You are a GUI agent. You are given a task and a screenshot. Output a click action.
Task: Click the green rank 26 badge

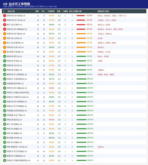click(5, 129)
